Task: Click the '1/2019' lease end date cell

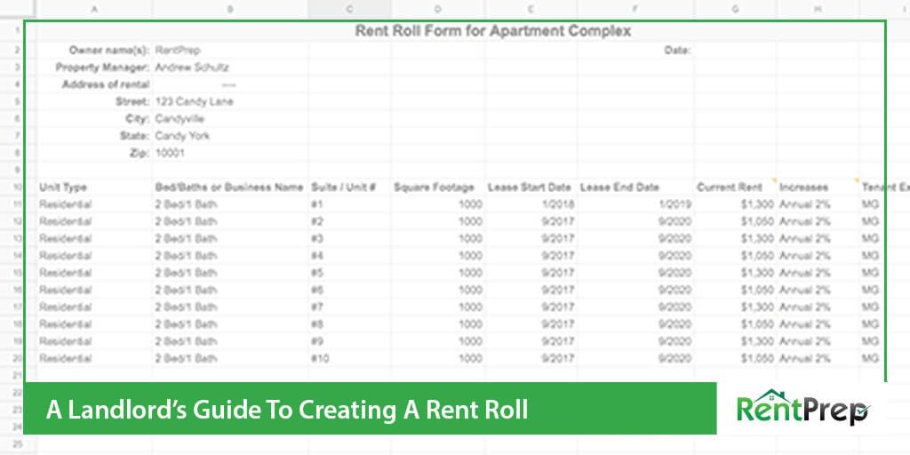Action: tap(675, 204)
